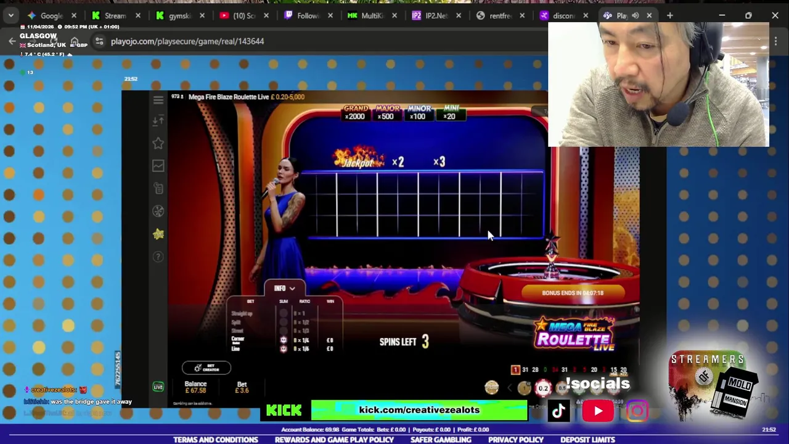Click the green LIVE badge icon
789x444 pixels.
coord(158,387)
